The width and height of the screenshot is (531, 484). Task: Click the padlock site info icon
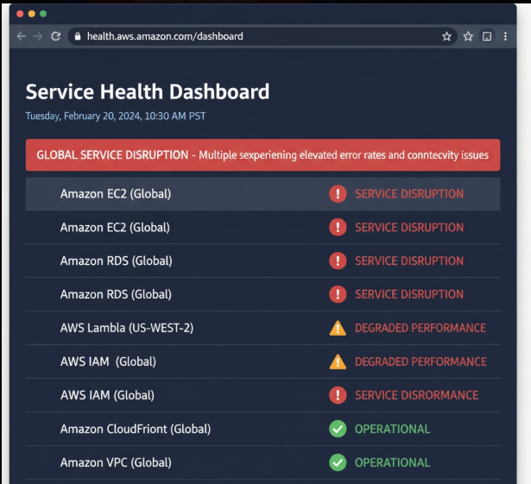(x=78, y=36)
